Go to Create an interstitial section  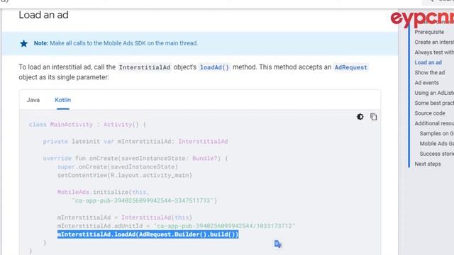click(x=434, y=42)
